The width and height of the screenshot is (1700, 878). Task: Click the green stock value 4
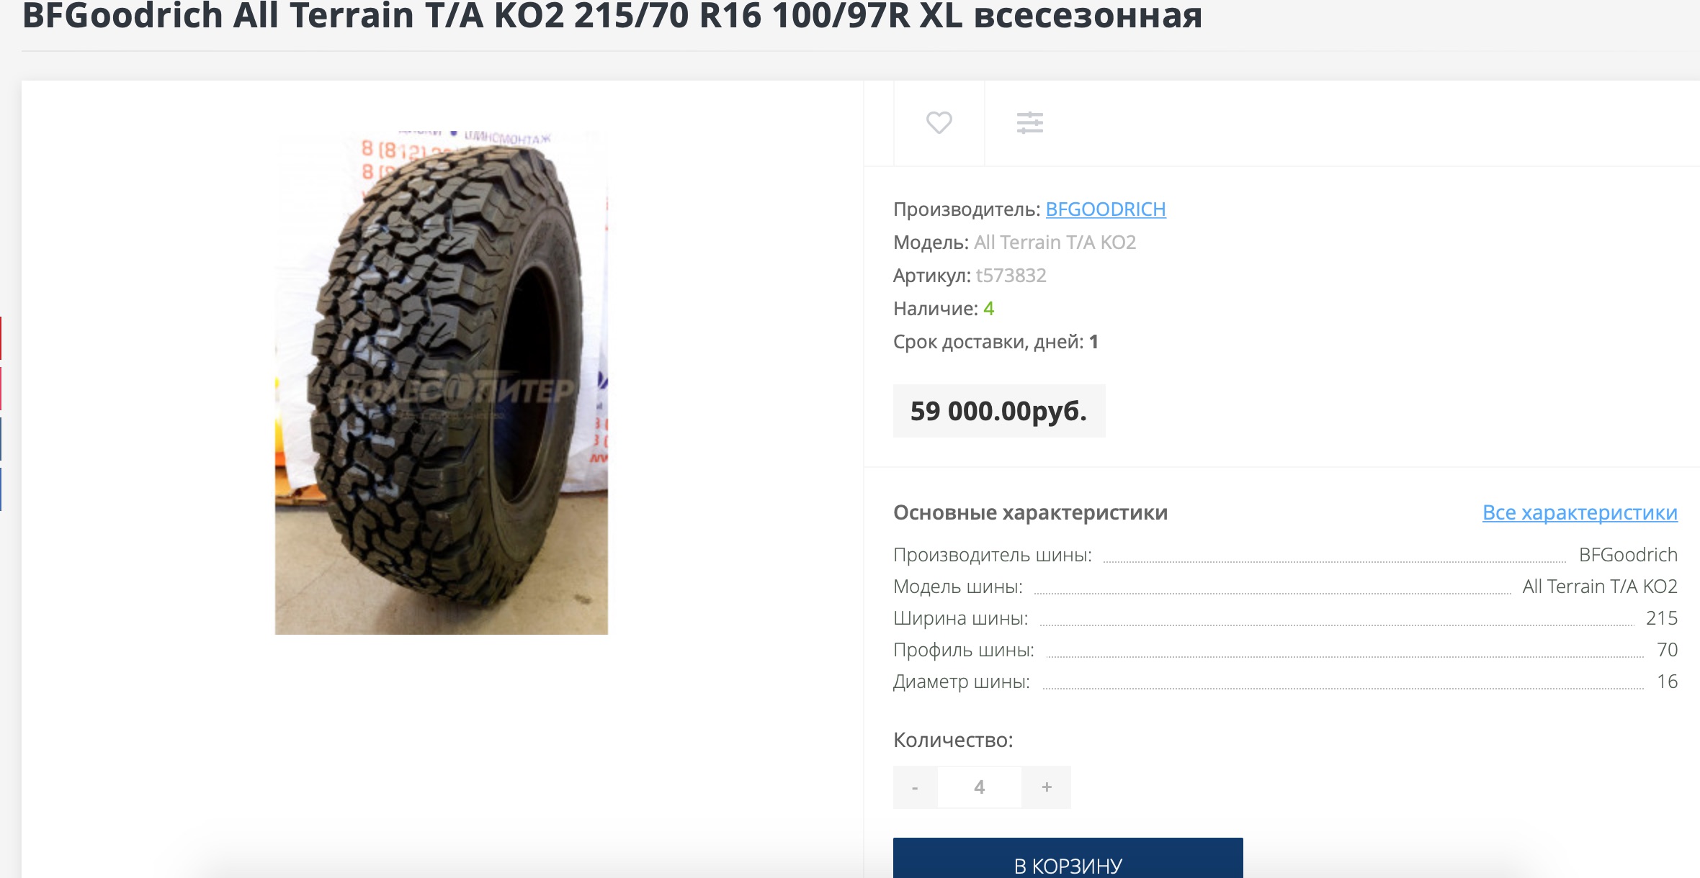tap(988, 309)
